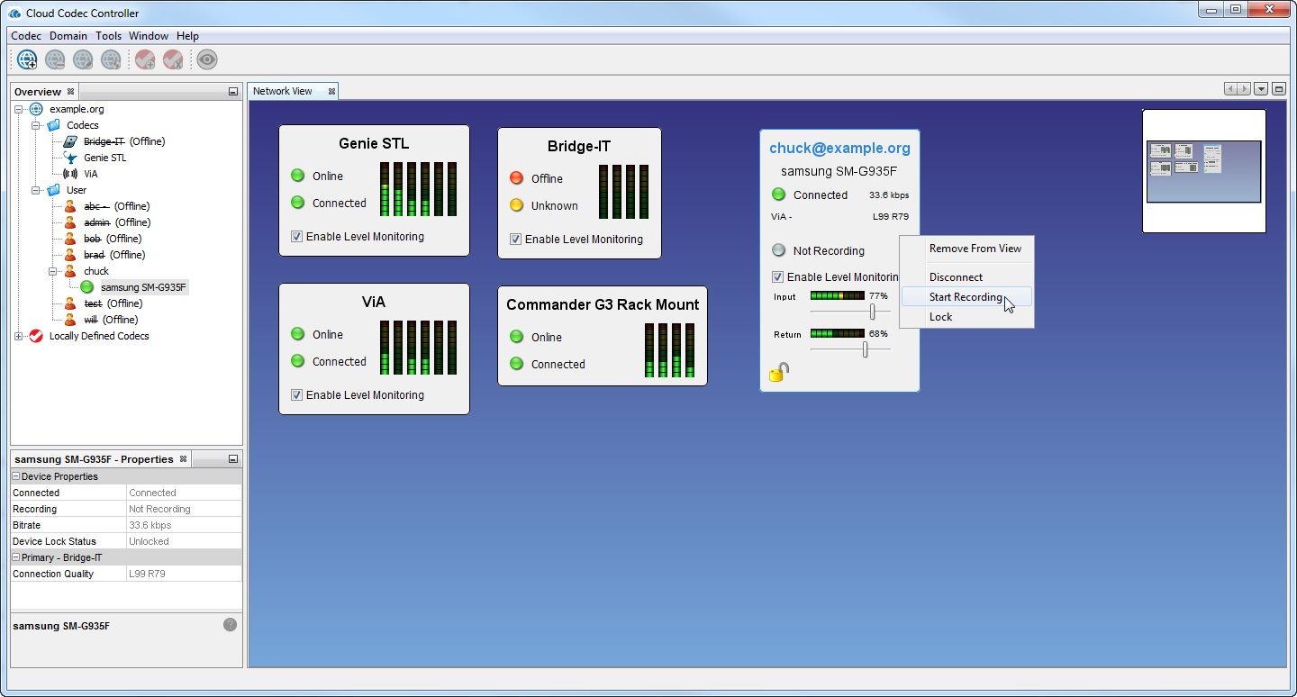Viewport: 1297px width, 697px height.
Task: Click the fourth globe toolbar icon
Action: pyautogui.click(x=110, y=59)
